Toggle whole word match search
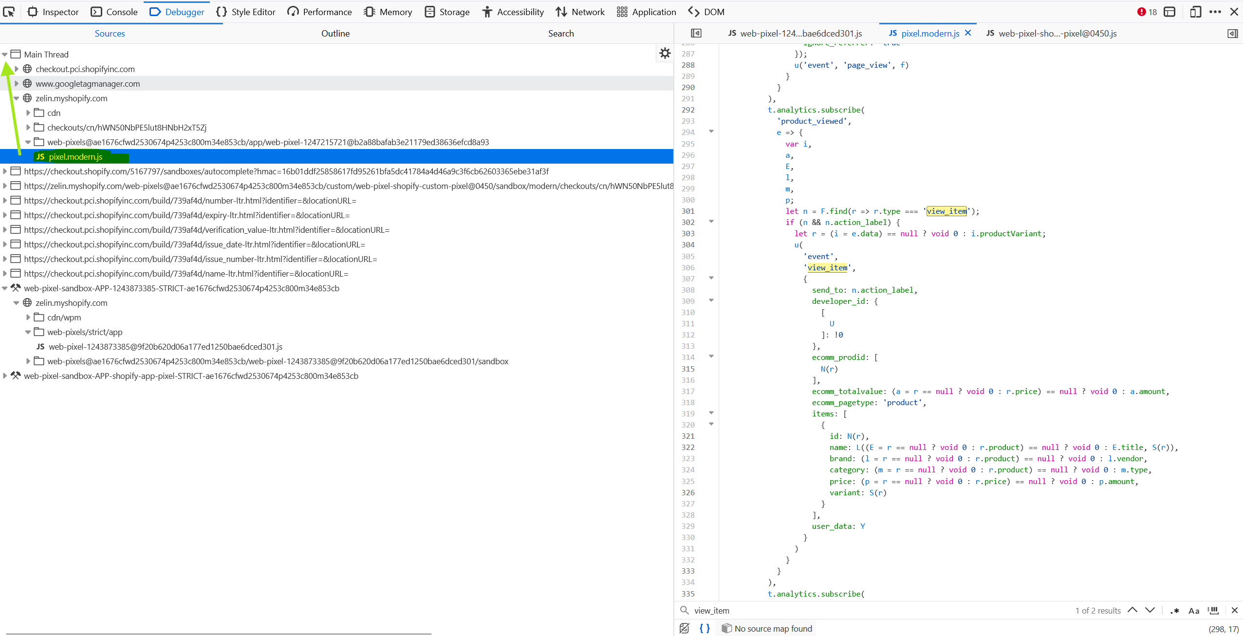This screenshot has width=1243, height=636. tap(1213, 610)
